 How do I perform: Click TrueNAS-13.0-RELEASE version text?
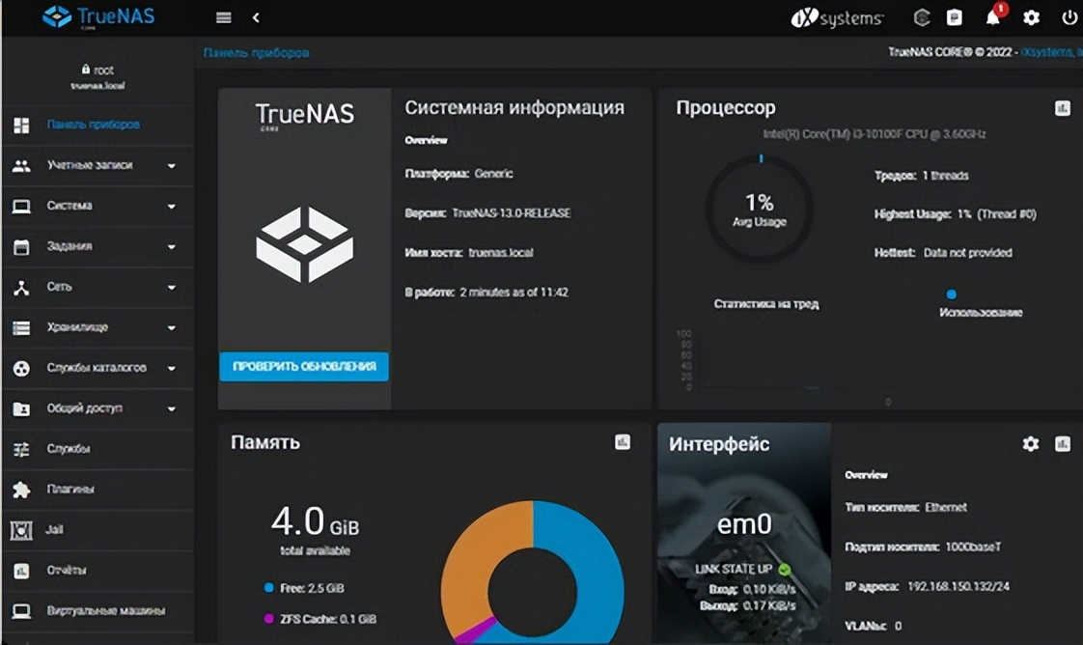(x=512, y=213)
